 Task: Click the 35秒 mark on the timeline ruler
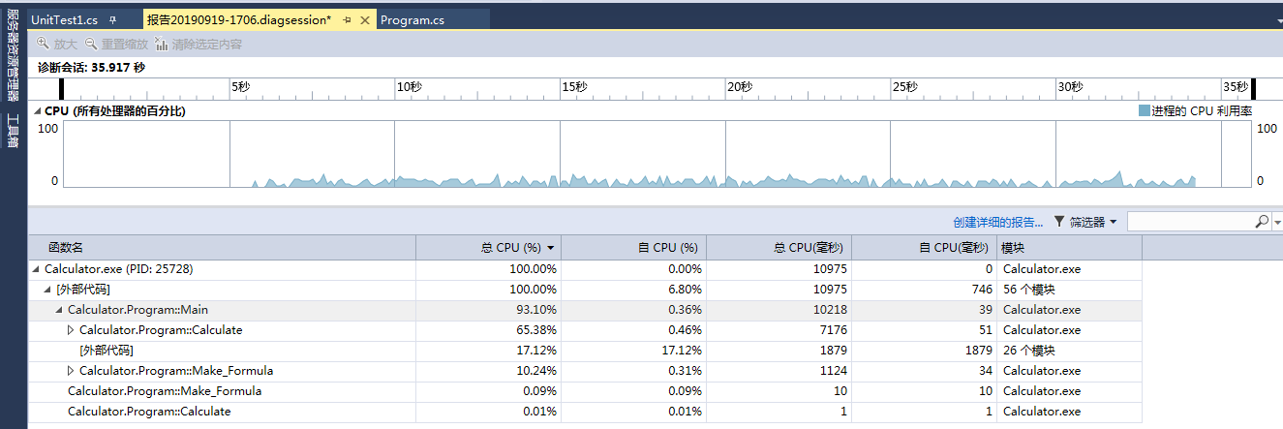tap(1236, 87)
